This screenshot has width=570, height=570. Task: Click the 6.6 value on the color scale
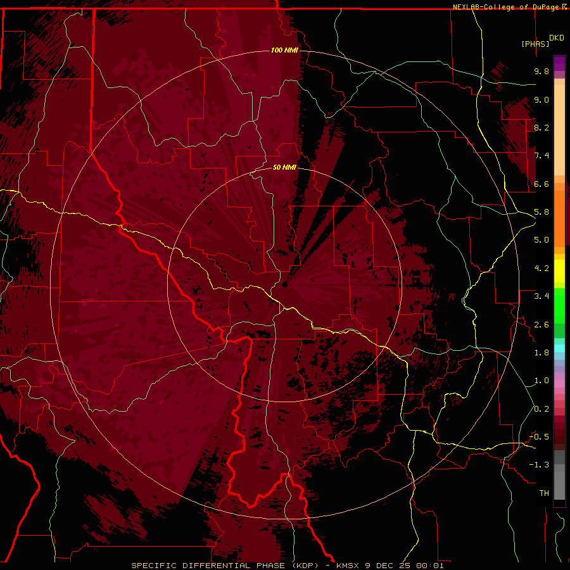coord(541,184)
